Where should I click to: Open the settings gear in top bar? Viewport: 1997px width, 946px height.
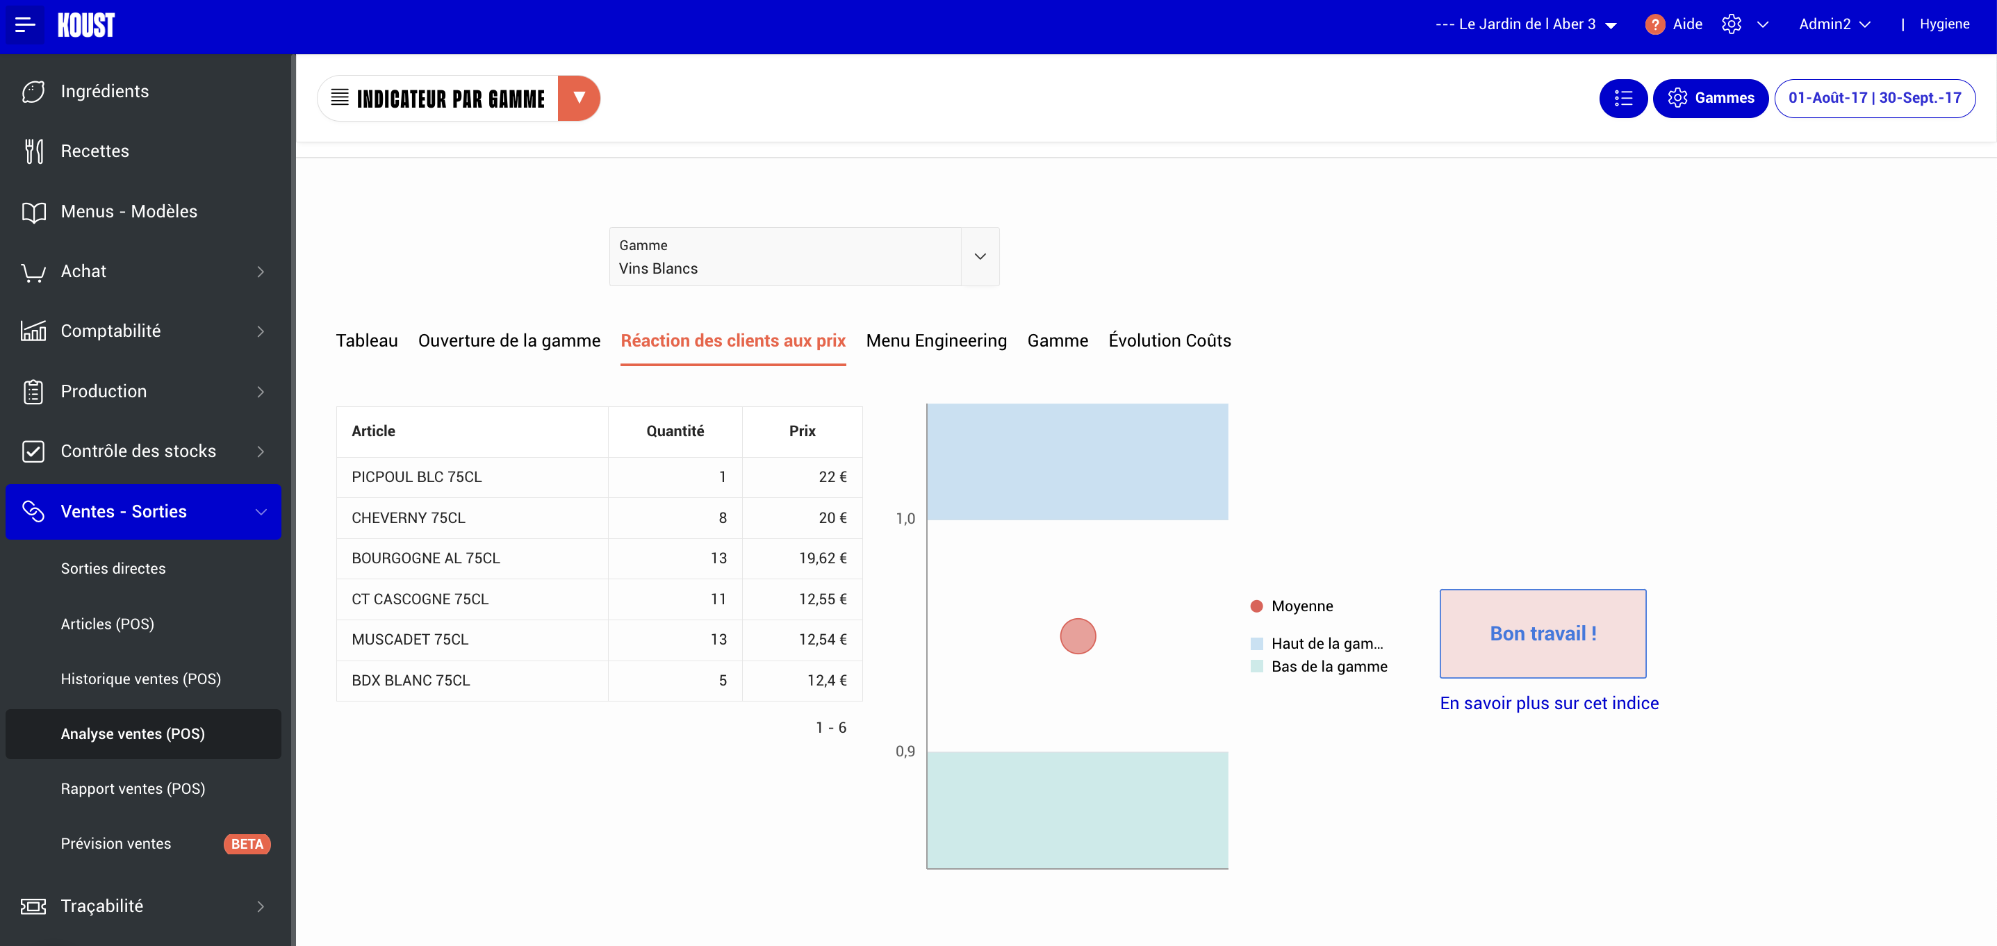[1731, 24]
